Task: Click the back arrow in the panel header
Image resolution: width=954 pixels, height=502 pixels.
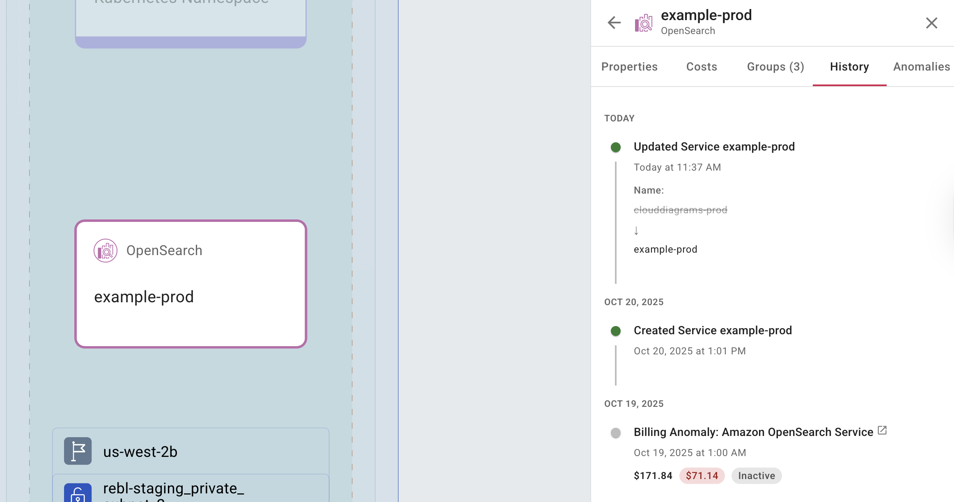Action: [x=614, y=23]
